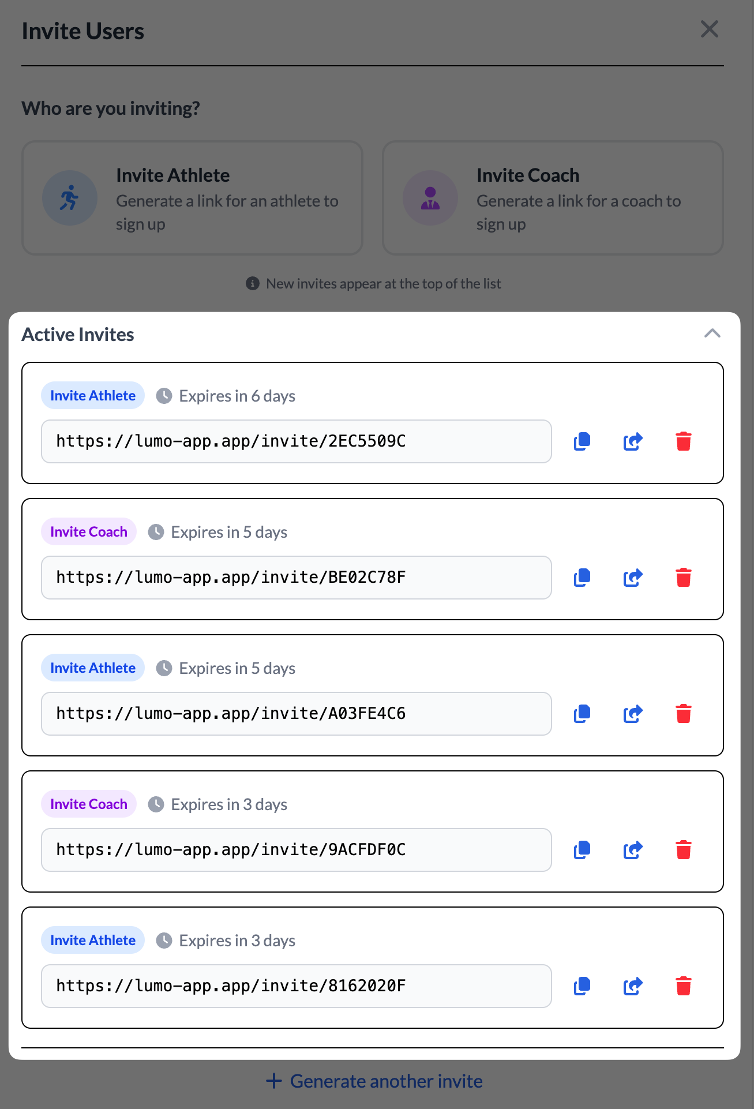Delete the 8162020F athlete invite
The image size is (754, 1109).
[x=683, y=986]
